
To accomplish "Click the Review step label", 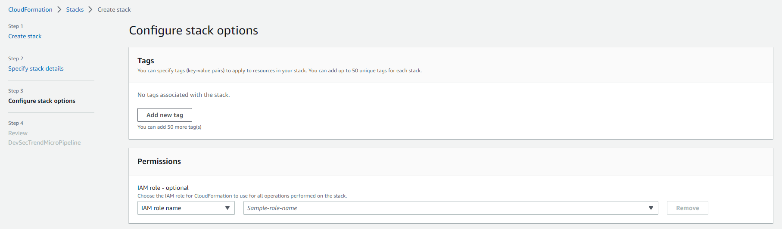I will click(18, 133).
